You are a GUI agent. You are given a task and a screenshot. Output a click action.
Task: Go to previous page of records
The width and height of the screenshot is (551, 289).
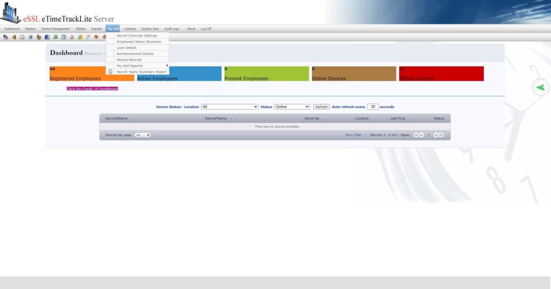point(421,135)
